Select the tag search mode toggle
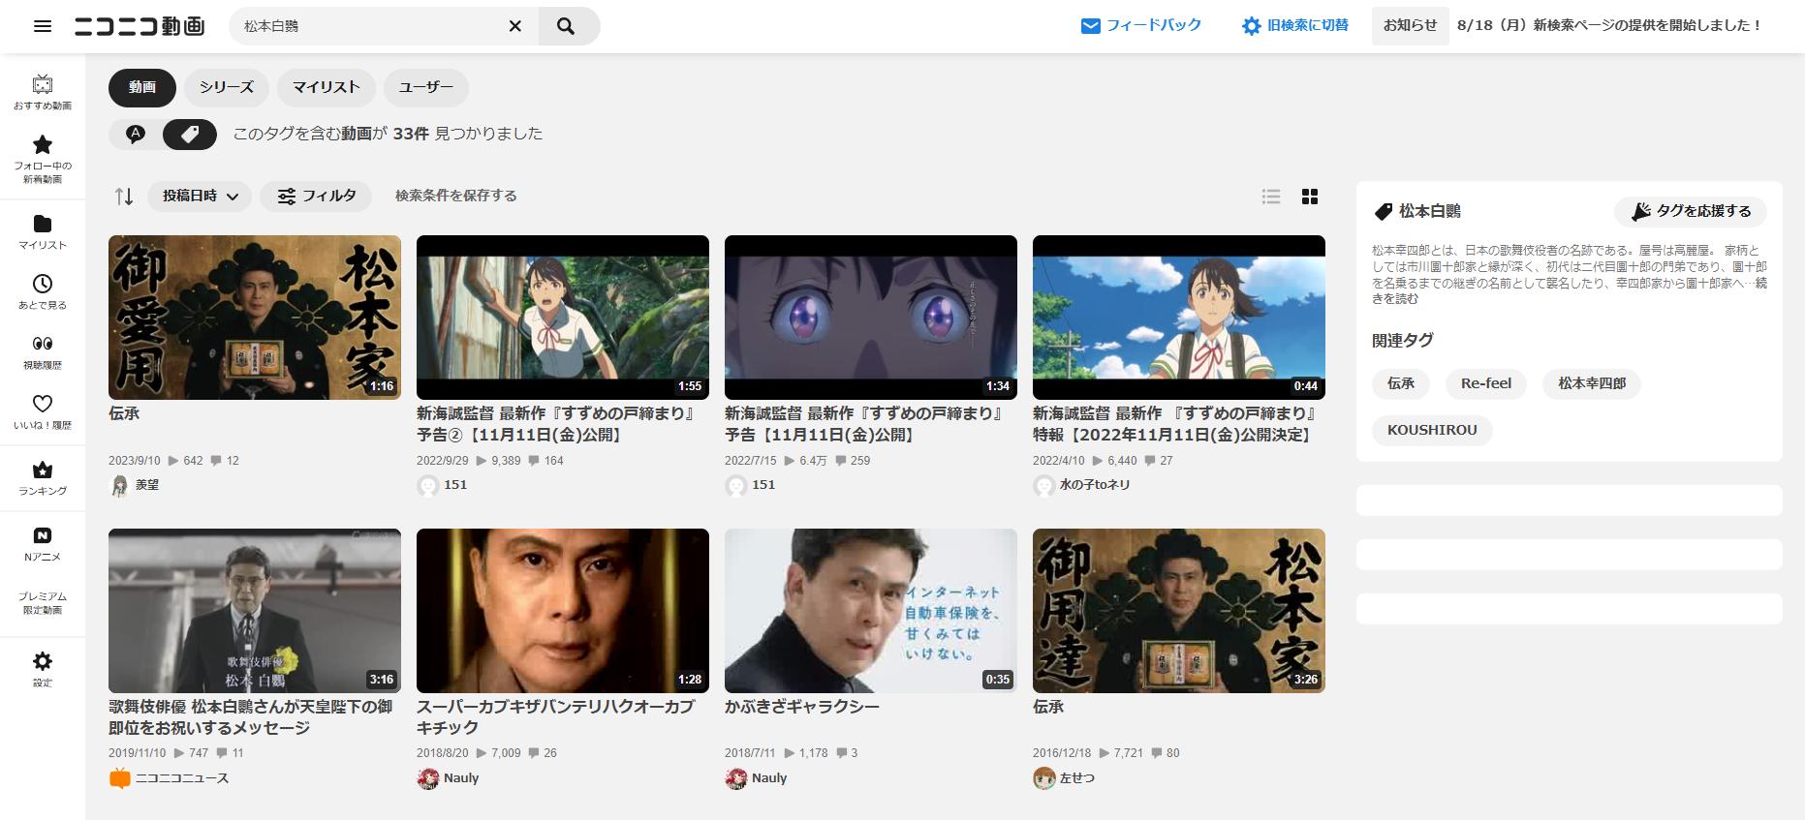Viewport: 1805px width, 820px height. [190, 135]
